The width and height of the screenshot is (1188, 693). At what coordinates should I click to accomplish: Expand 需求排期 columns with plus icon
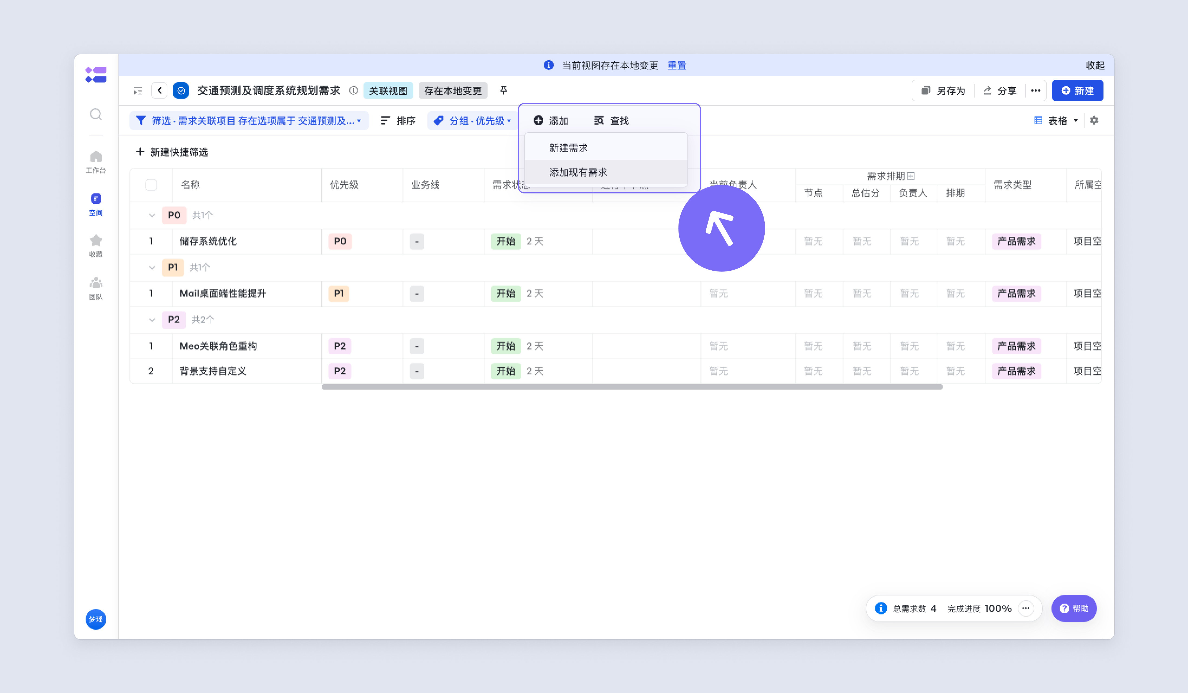(x=911, y=176)
